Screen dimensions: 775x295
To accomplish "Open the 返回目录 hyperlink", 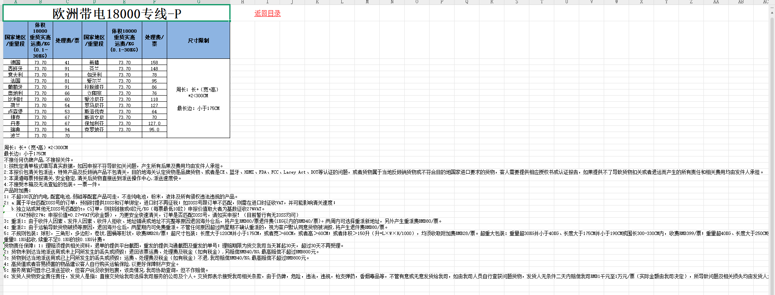I will [x=267, y=13].
